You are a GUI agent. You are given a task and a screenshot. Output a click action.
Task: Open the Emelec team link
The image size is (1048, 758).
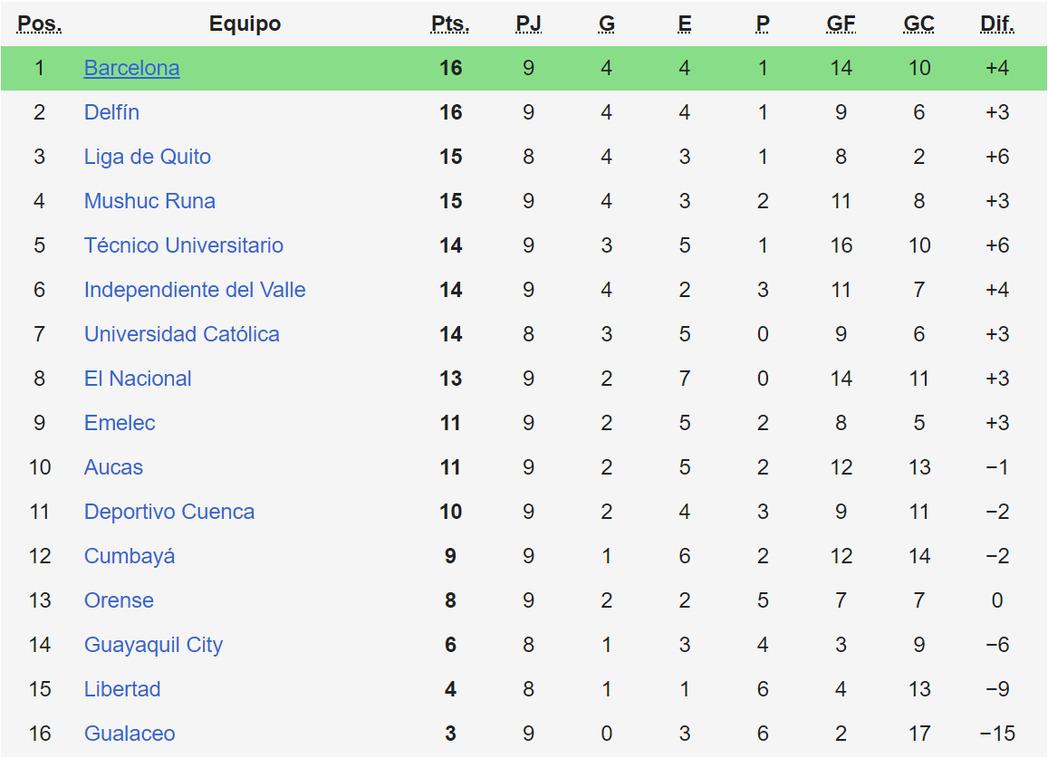(x=120, y=423)
